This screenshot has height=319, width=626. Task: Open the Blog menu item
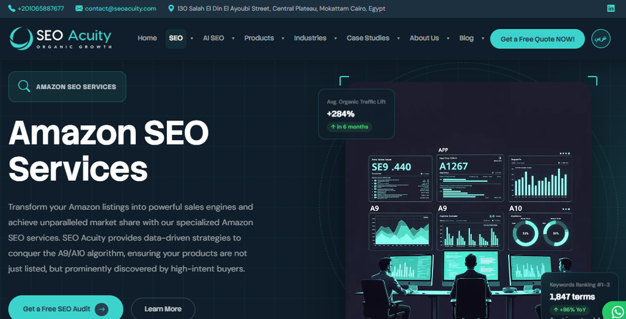(466, 38)
